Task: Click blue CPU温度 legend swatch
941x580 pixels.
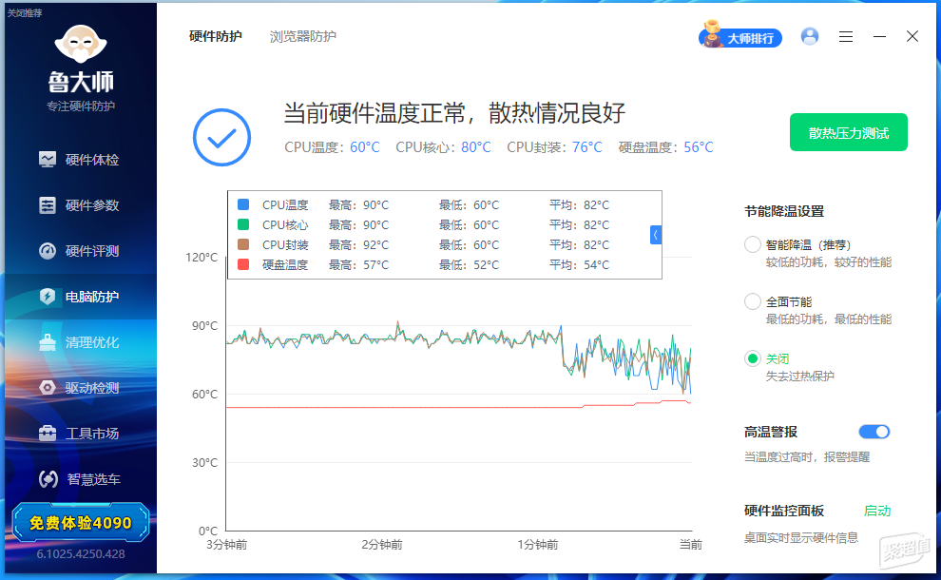Action: 243,204
